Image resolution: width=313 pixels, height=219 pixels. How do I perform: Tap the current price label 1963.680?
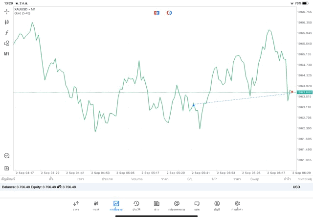304,92
